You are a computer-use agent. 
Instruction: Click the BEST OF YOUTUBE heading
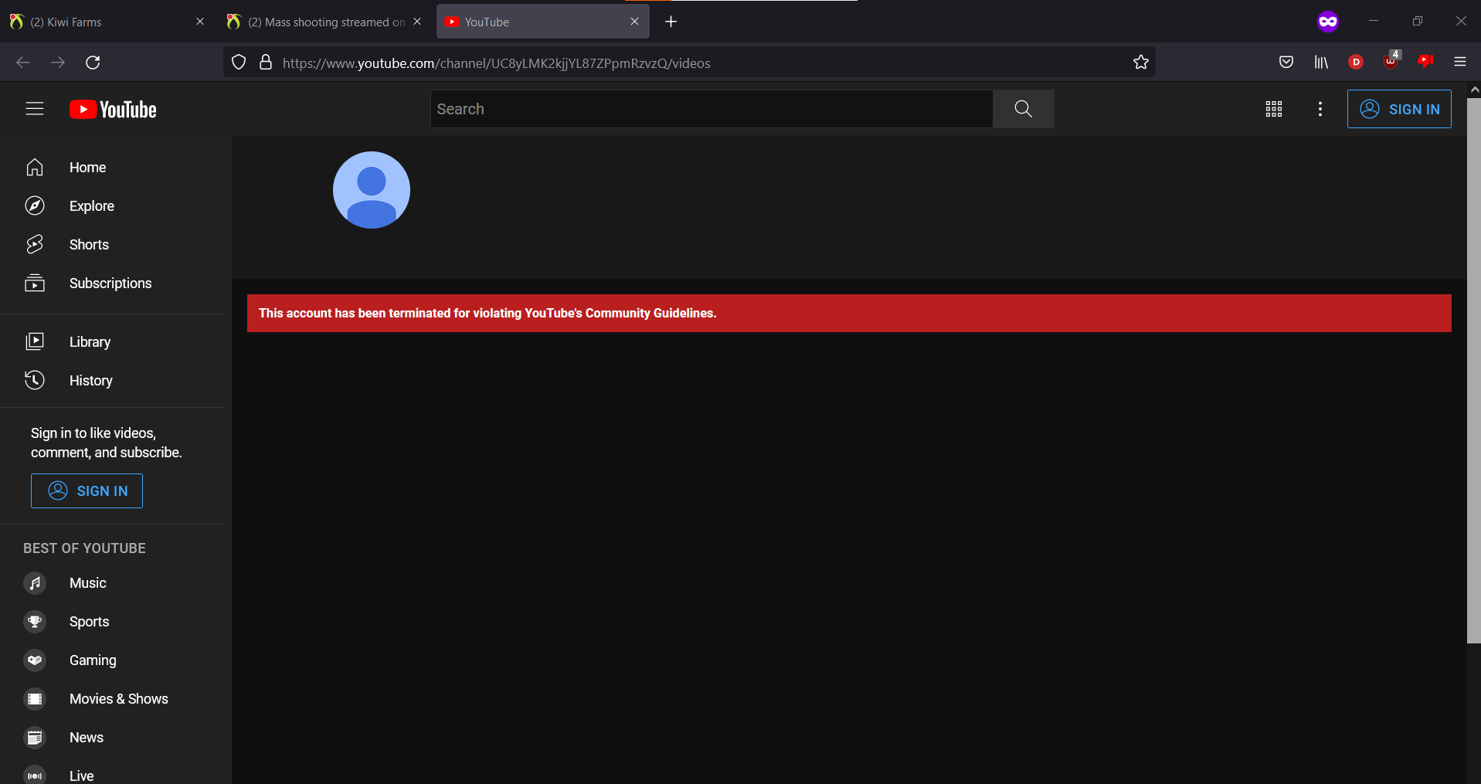pyautogui.click(x=84, y=548)
